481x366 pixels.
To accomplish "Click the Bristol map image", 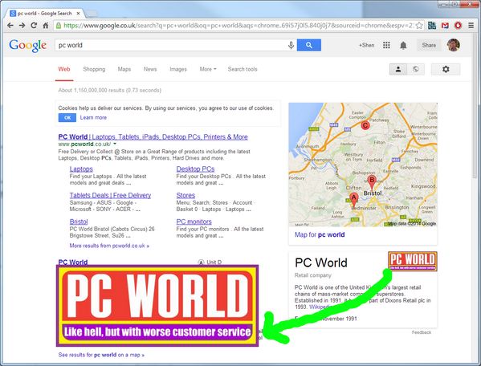I will coord(363,165).
